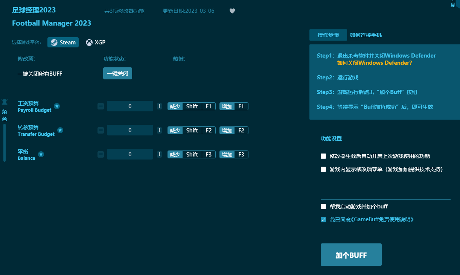460x275 pixels.
Task: Click the star icon next to Balance
Action: [x=41, y=154]
